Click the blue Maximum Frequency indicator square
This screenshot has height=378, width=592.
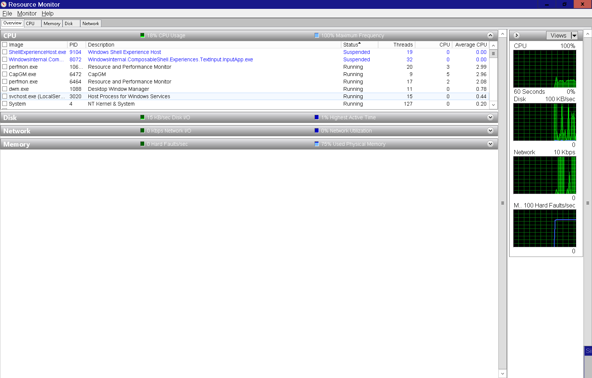(317, 35)
